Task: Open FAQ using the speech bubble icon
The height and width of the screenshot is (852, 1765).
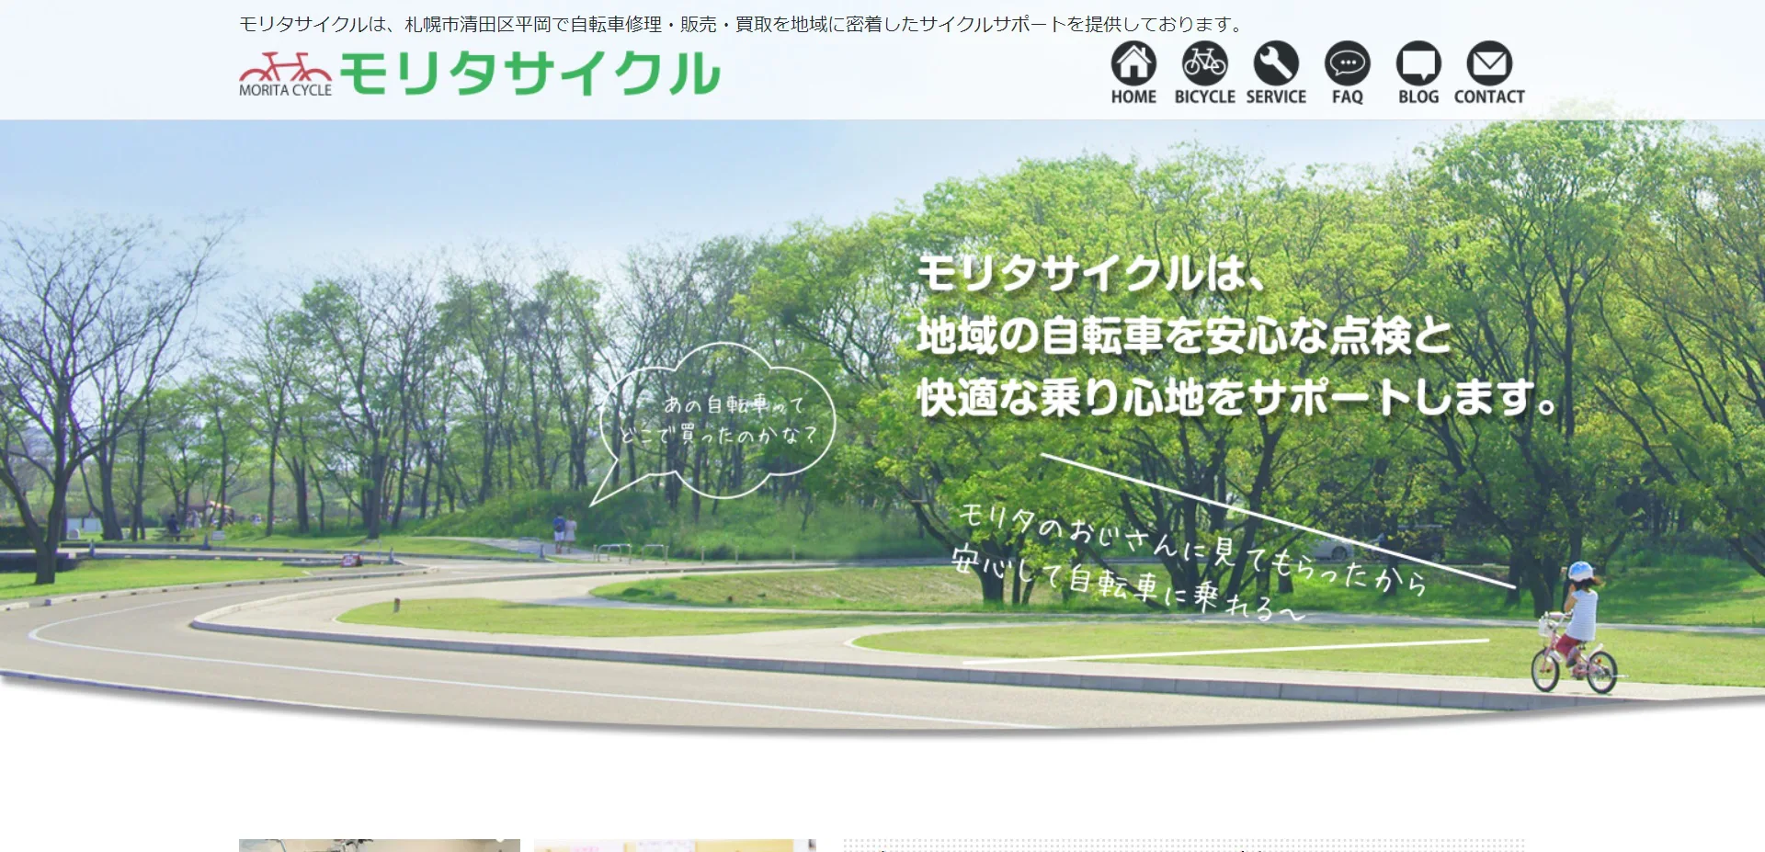Action: point(1347,63)
